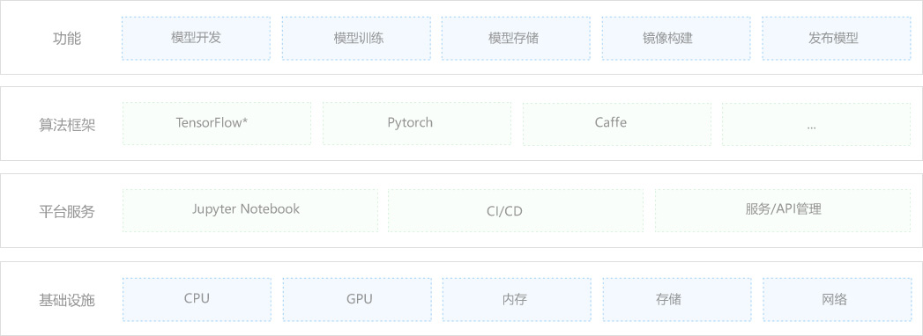Select the 网络 box
This screenshot has width=923, height=336.
coord(837,300)
